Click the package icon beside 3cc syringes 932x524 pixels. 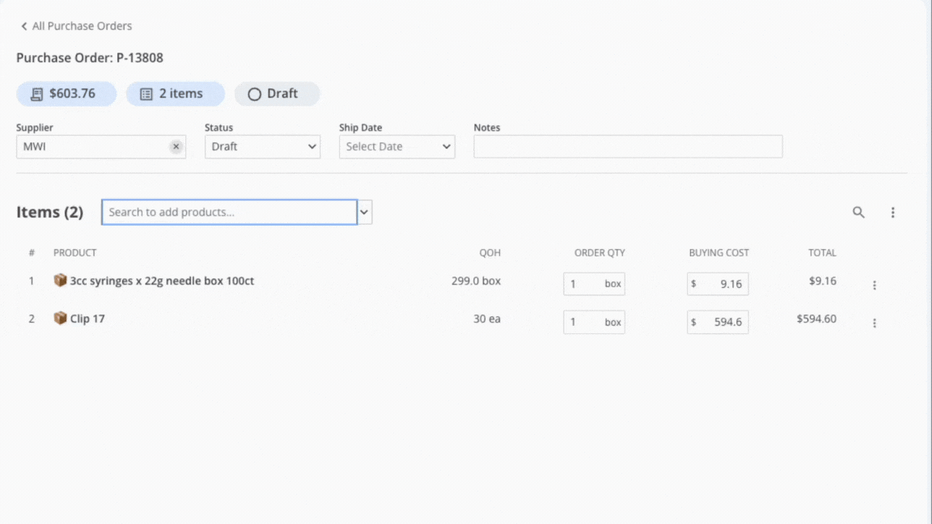[60, 281]
